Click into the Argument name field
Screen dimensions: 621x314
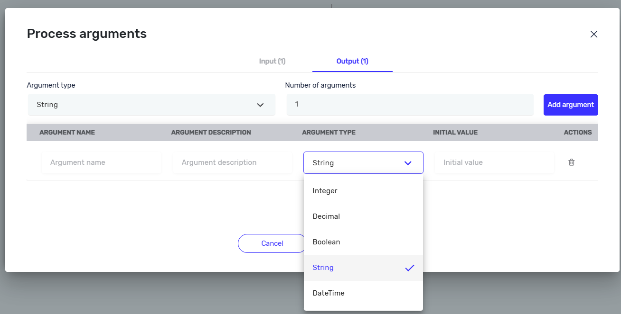click(102, 162)
